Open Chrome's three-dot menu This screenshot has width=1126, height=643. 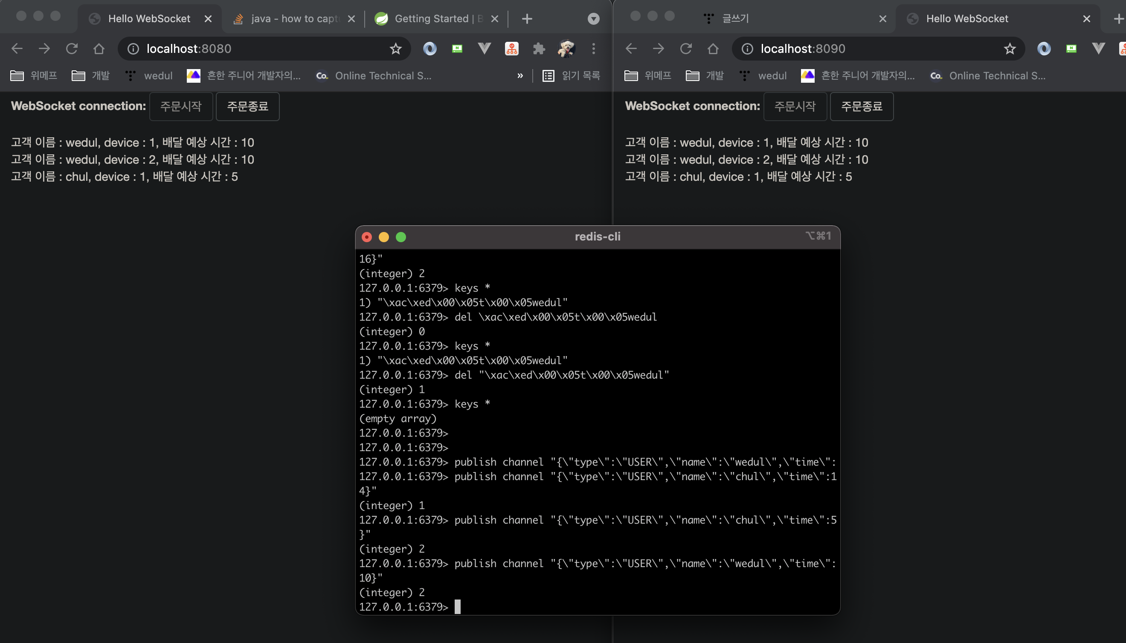coord(593,49)
